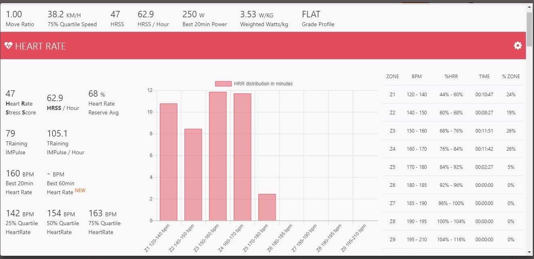534x259 pixels.
Task: Select the Z1 row in zone table
Action: (x=453, y=95)
